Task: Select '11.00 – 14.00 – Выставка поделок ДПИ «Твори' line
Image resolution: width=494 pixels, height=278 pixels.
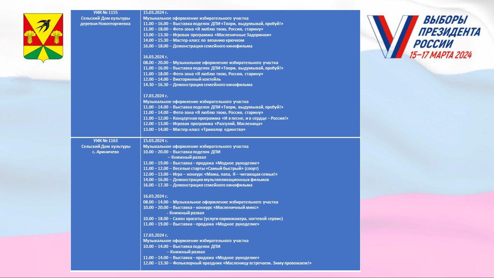Action: (213, 107)
